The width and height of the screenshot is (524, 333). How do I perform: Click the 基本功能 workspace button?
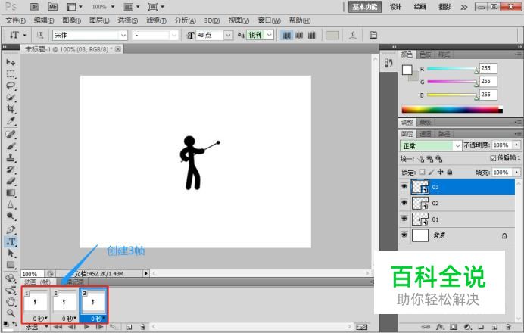pos(364,7)
